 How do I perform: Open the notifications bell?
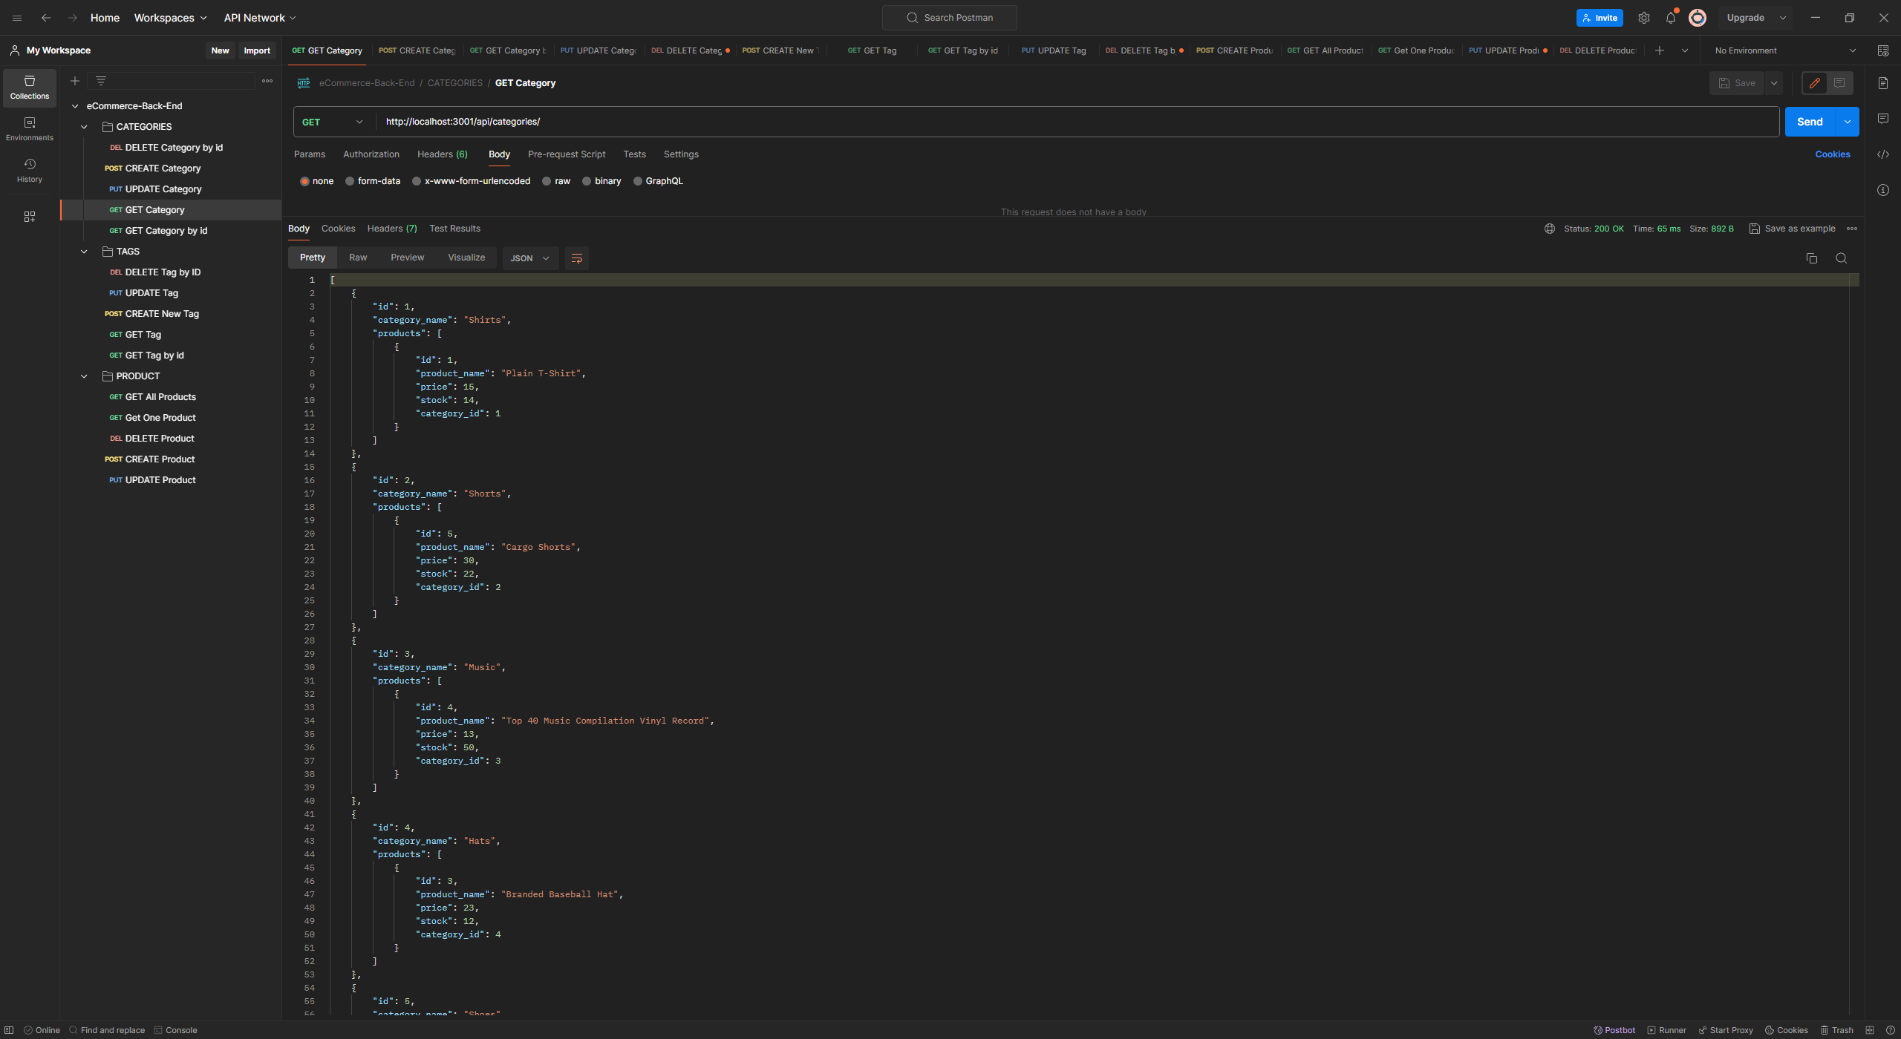click(x=1671, y=18)
